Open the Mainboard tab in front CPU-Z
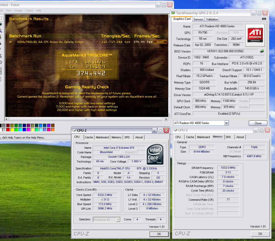The height and width of the screenshot is (241, 275). tap(102, 137)
